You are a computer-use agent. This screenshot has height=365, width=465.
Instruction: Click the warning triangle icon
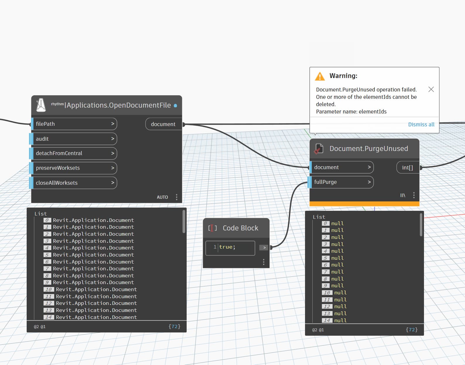(x=320, y=76)
